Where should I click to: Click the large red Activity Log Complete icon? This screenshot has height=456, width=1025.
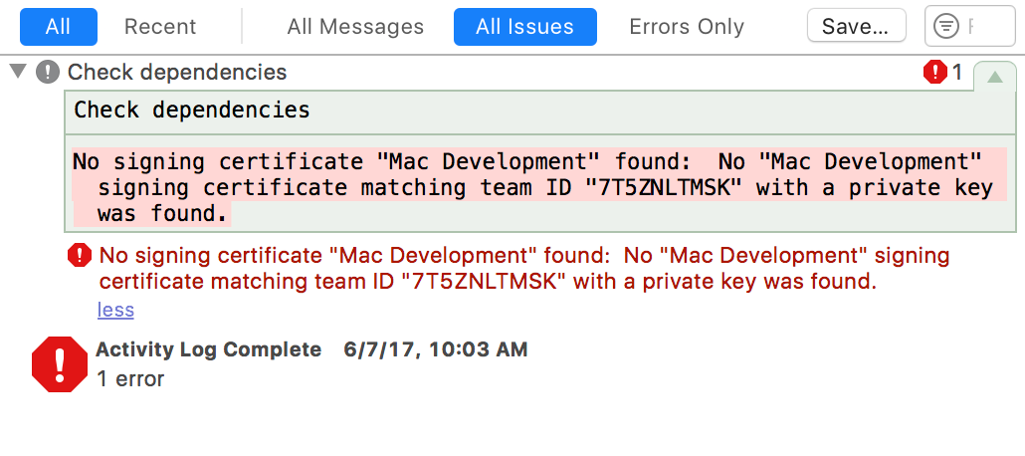(x=60, y=364)
